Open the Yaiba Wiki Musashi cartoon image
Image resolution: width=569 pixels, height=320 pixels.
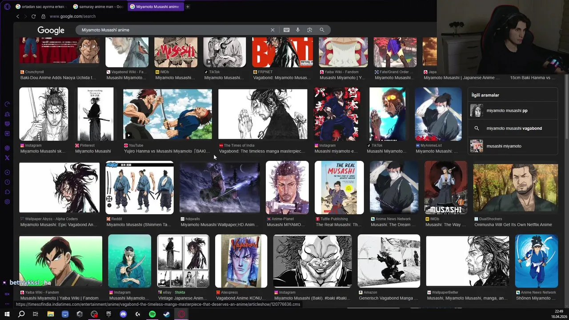[x=60, y=261]
